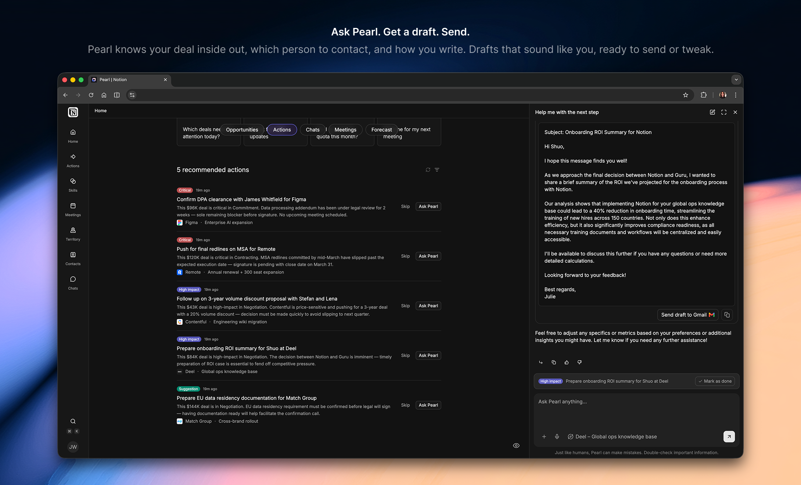This screenshot has height=485, width=801.
Task: Open the Actions sidebar item
Action: (x=73, y=161)
